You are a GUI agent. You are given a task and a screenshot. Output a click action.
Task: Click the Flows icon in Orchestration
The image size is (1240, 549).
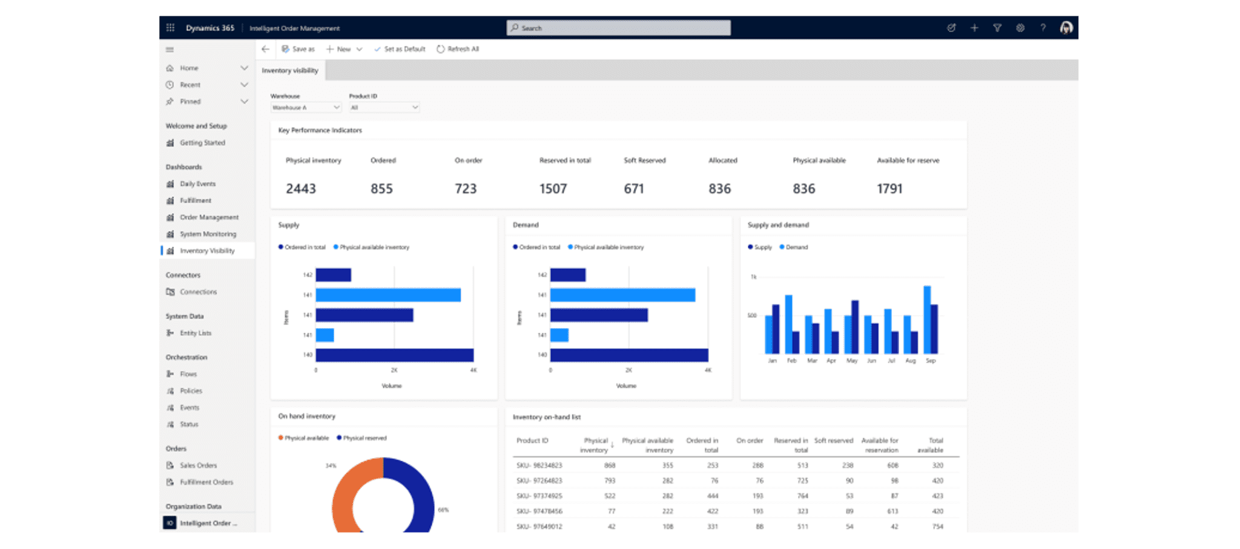click(x=170, y=374)
